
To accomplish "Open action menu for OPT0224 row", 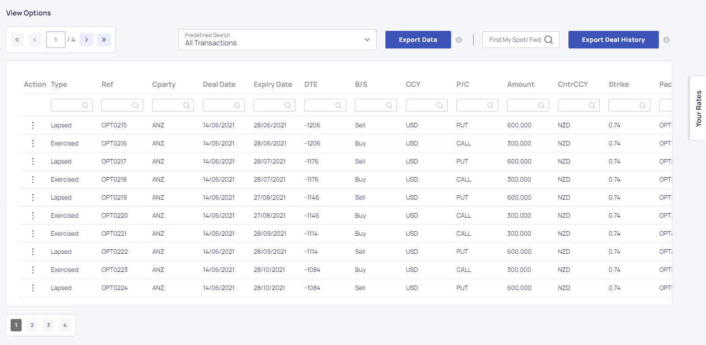I will (x=33, y=288).
